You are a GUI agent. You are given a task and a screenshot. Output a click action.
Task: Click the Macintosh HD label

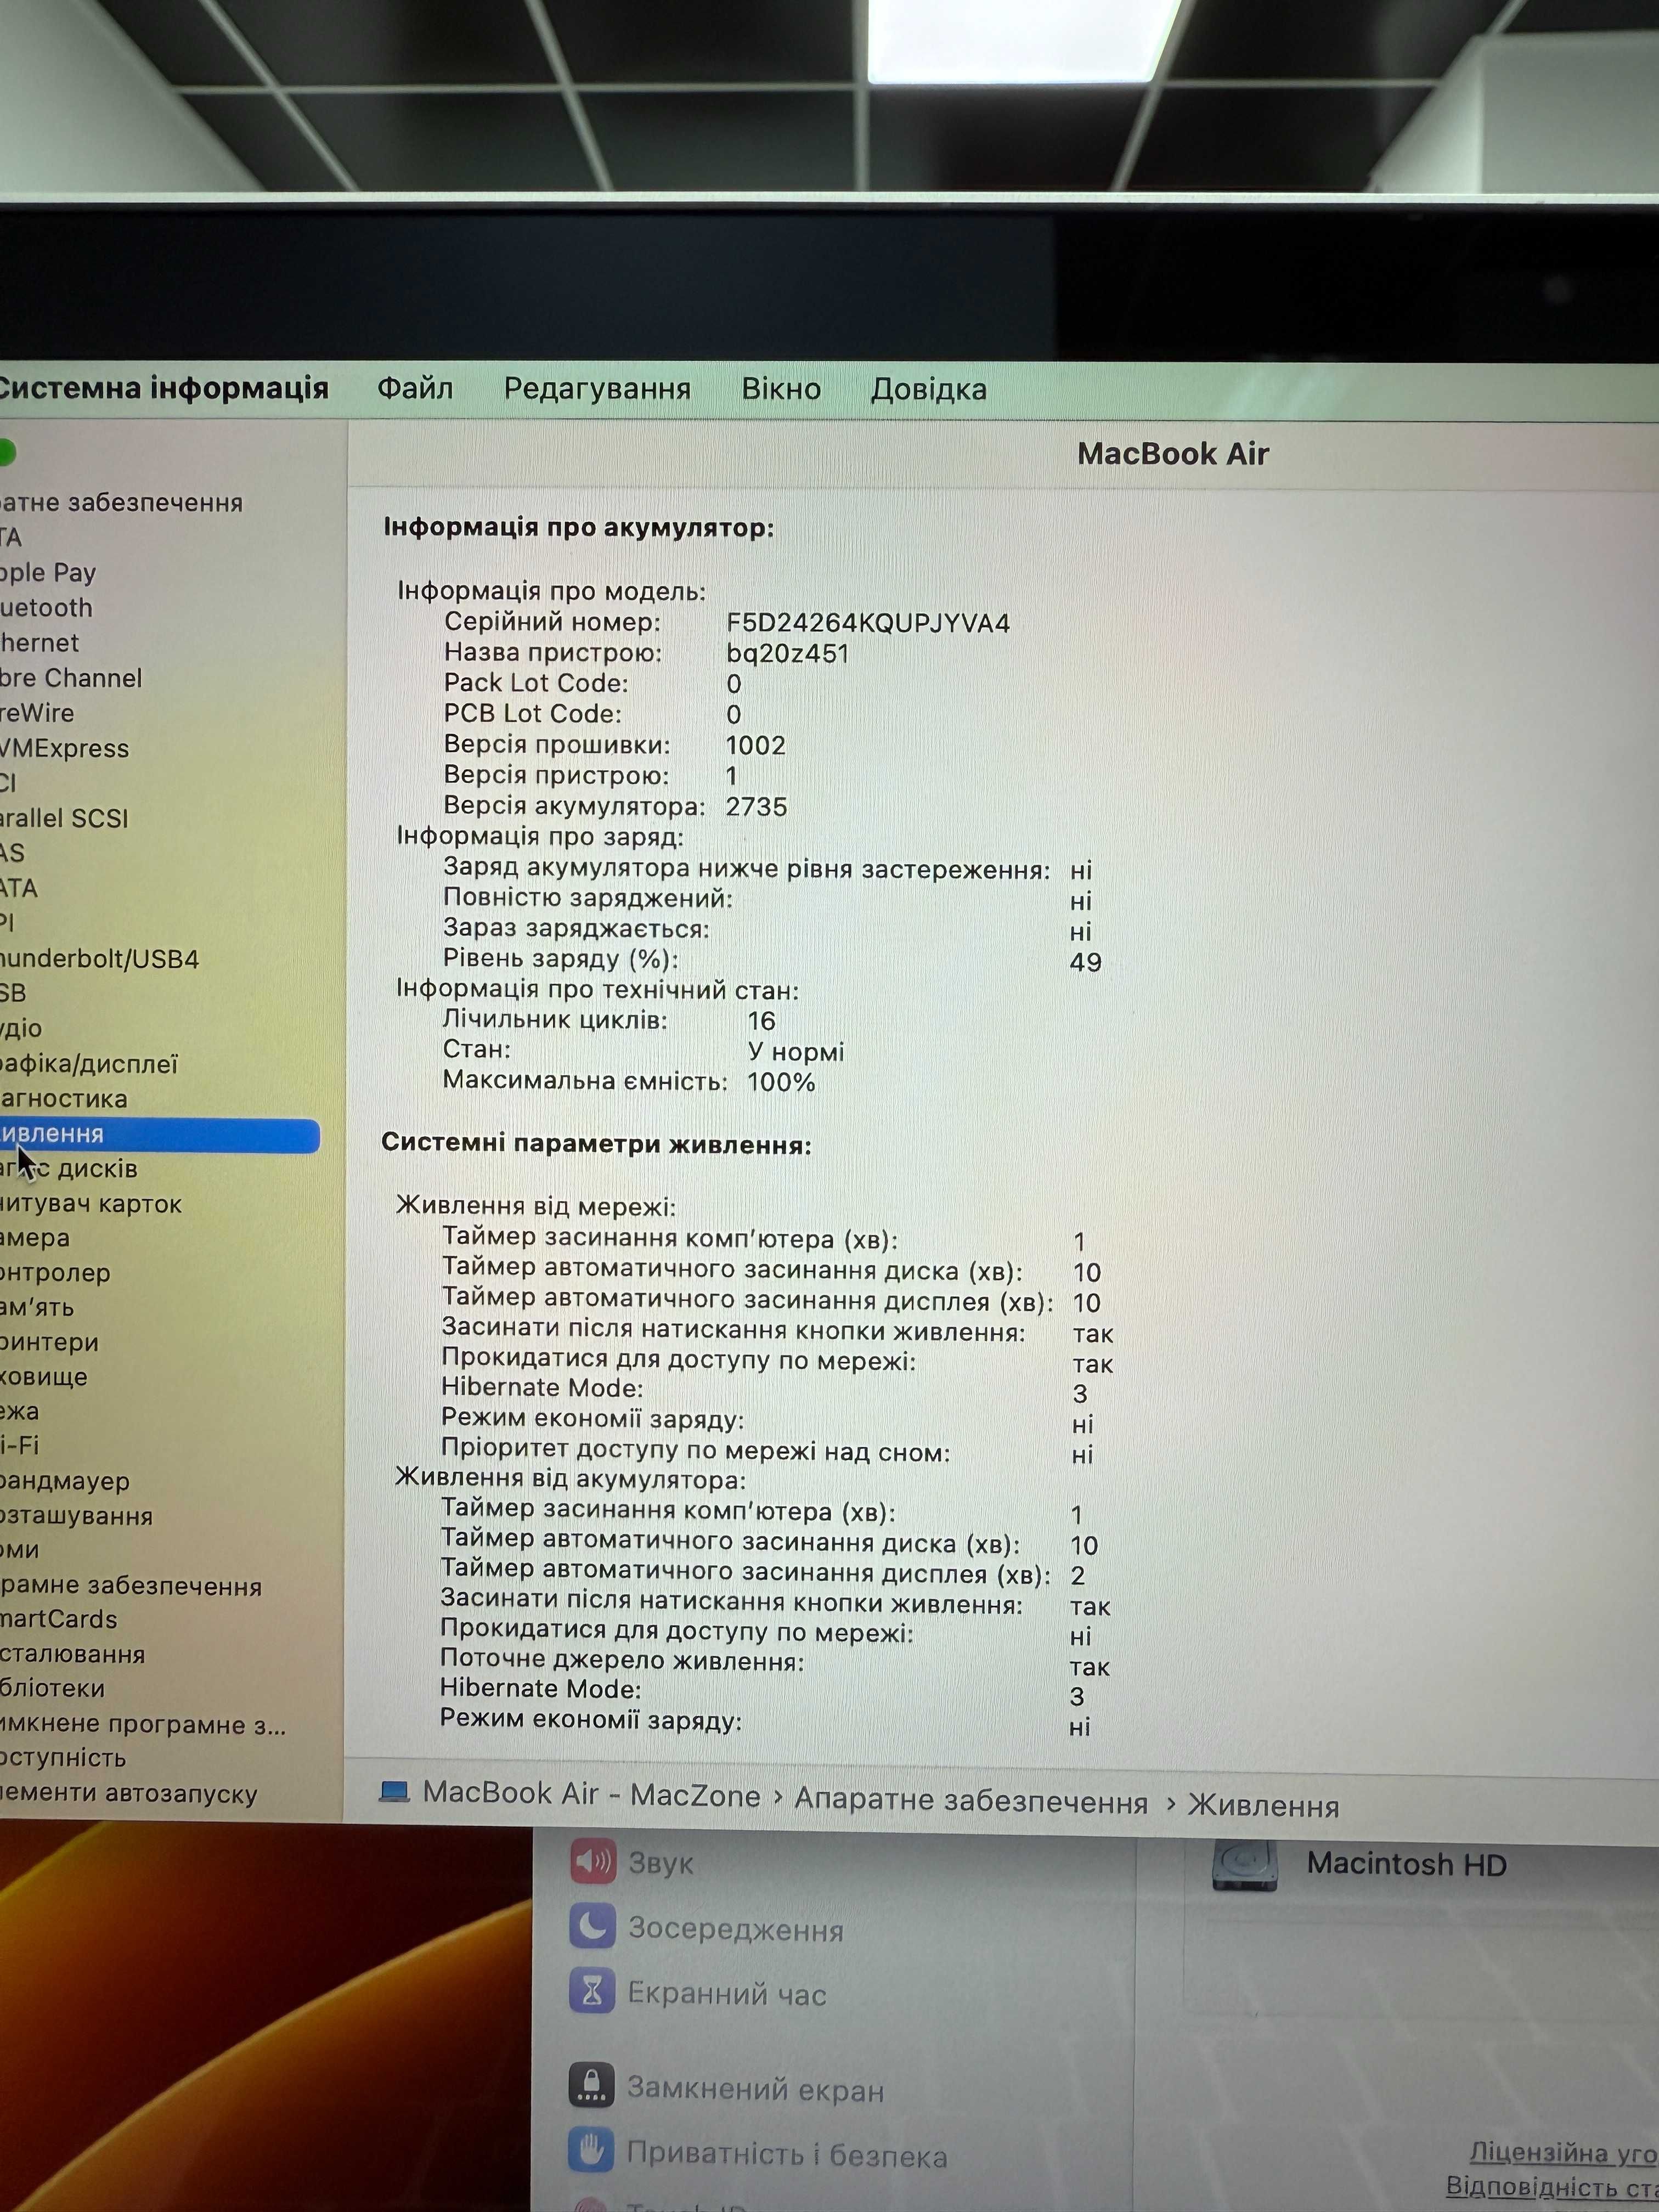pos(1406,1864)
